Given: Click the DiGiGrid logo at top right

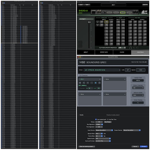Looking at the screenshot, I should 144,12.
